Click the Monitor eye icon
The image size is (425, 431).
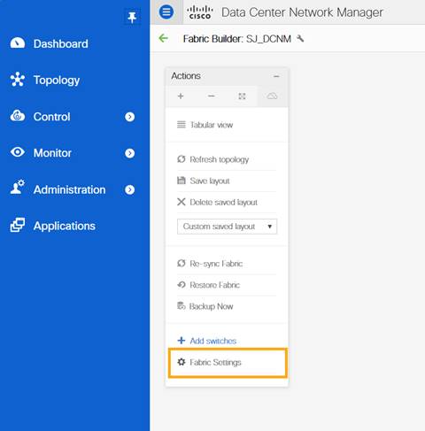pos(18,152)
